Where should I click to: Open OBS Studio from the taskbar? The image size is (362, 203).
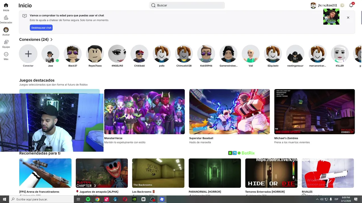153,199
